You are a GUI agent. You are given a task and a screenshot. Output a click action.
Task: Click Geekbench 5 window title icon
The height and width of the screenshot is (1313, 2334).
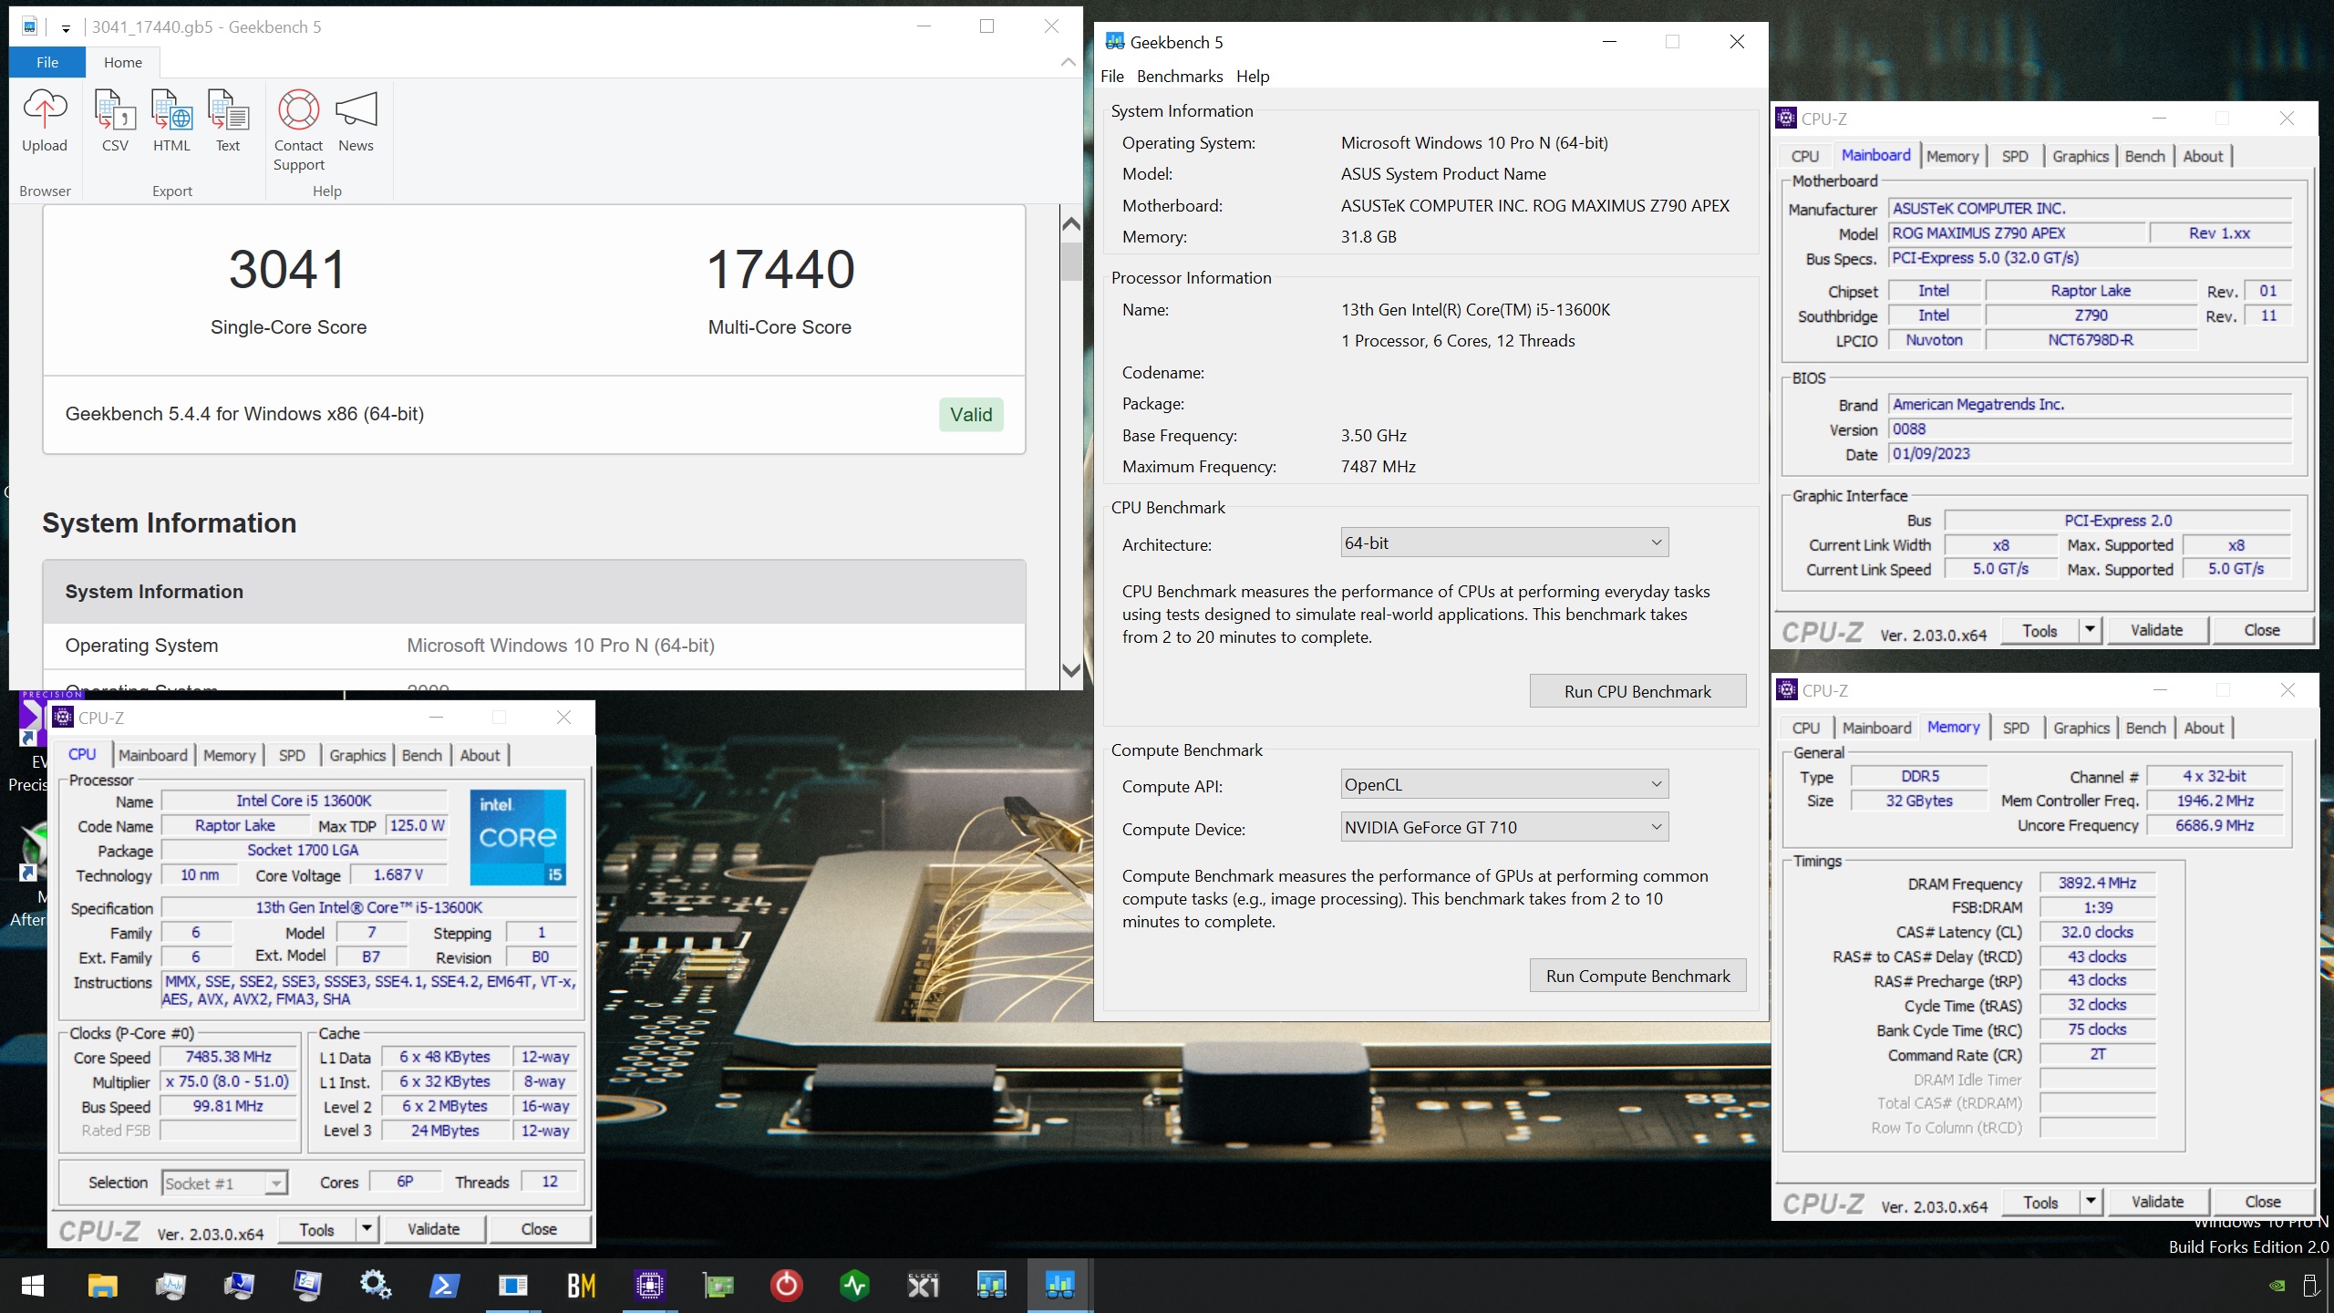point(1114,42)
